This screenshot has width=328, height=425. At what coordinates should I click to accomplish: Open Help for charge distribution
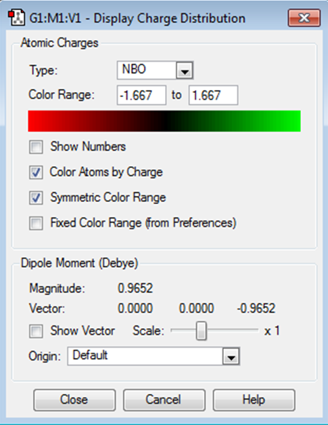coord(254,400)
